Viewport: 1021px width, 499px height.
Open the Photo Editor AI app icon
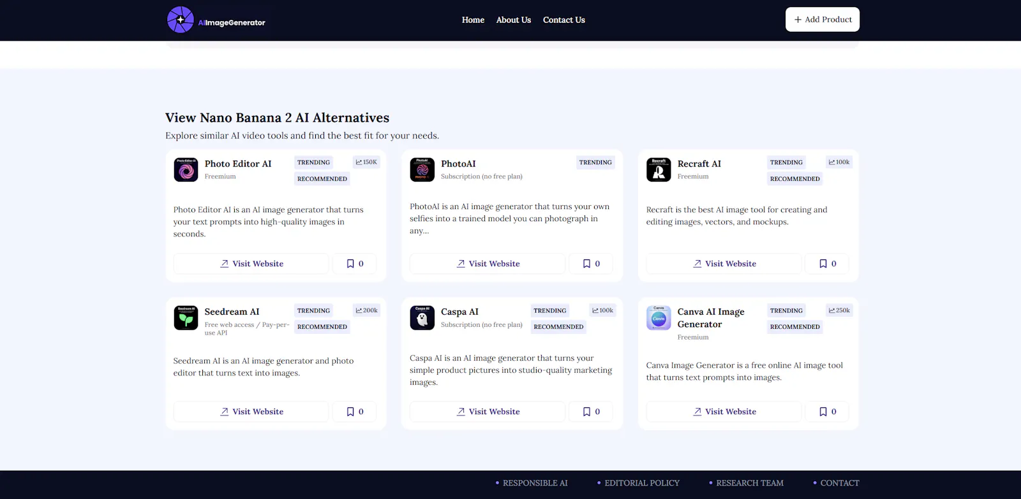[x=186, y=170]
